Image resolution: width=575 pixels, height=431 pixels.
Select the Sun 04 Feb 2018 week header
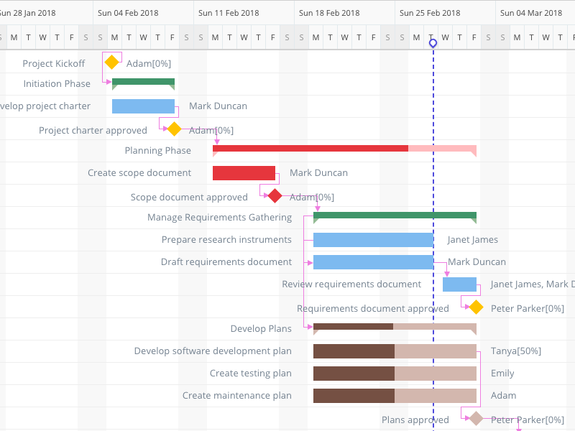pyautogui.click(x=128, y=13)
